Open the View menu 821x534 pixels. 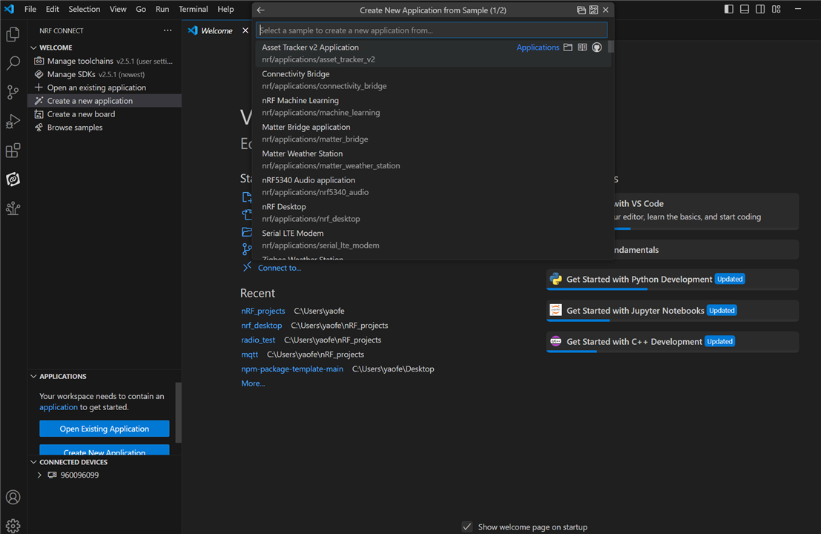click(118, 9)
